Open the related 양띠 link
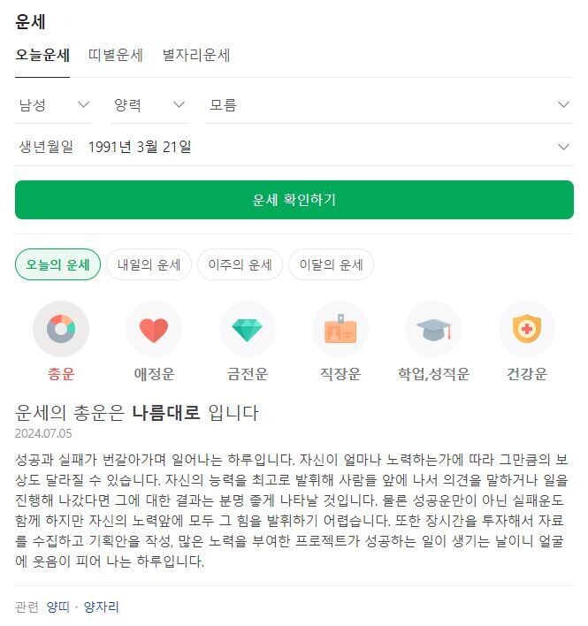The image size is (588, 626). [x=57, y=607]
